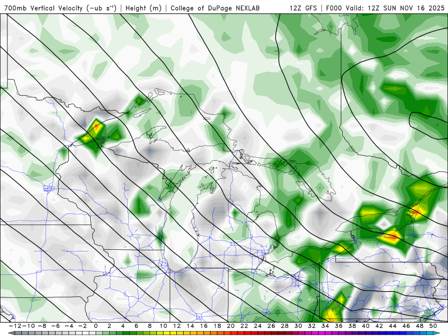
Task: Click the '-10' color scale label
Action: tap(29, 326)
